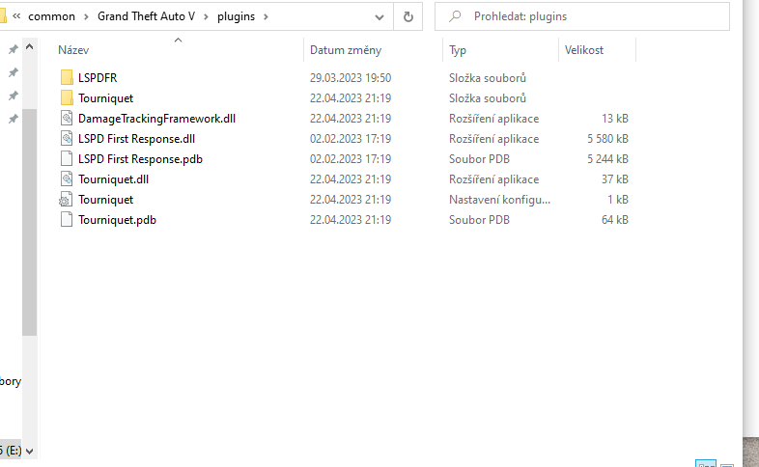The width and height of the screenshot is (759, 467).
Task: Open the LSPDFR folder icon
Action: point(67,77)
